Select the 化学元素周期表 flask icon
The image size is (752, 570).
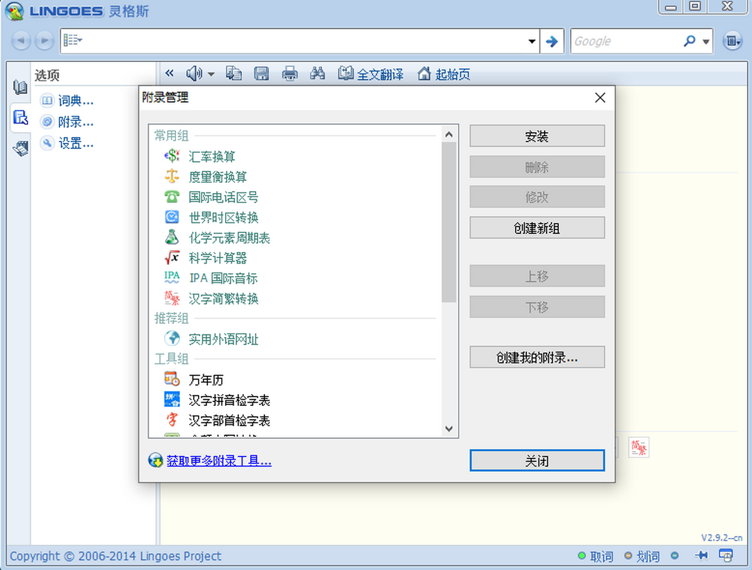[172, 237]
